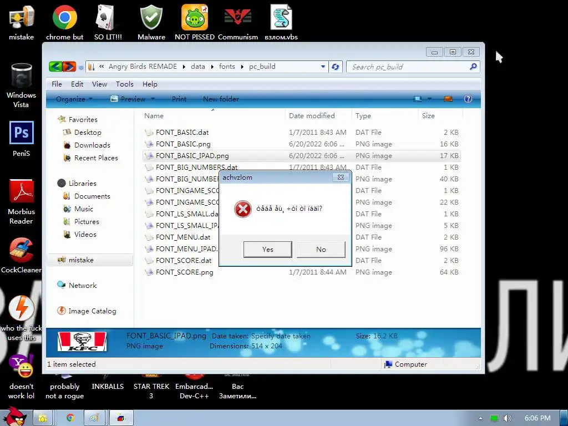Open the Help menu
568x426 pixels.
(x=150, y=84)
